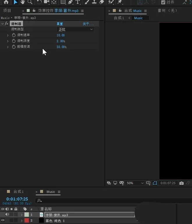Collapse the 调制器 effect group
The width and height of the screenshot is (192, 224).
point(2,24)
